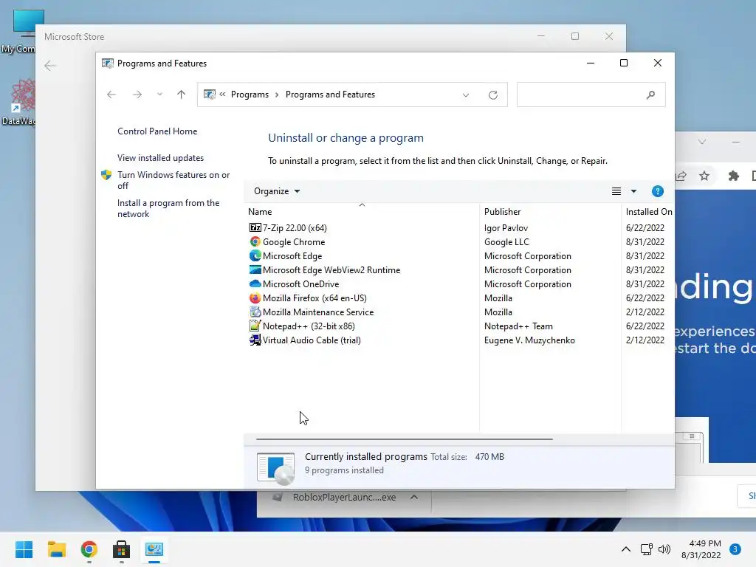Open Turn Windows features on or off
The image size is (756, 567).
(x=173, y=180)
